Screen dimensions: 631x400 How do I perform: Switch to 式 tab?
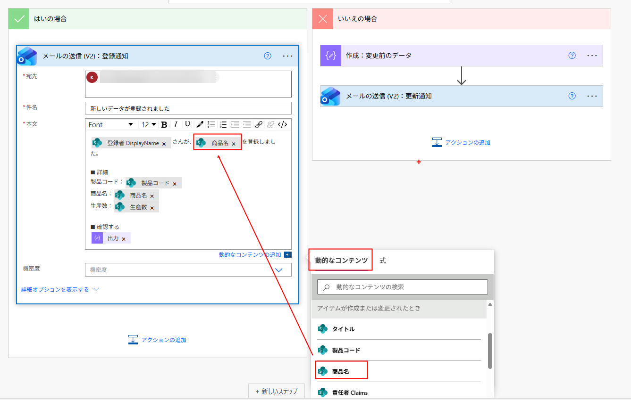(x=383, y=261)
